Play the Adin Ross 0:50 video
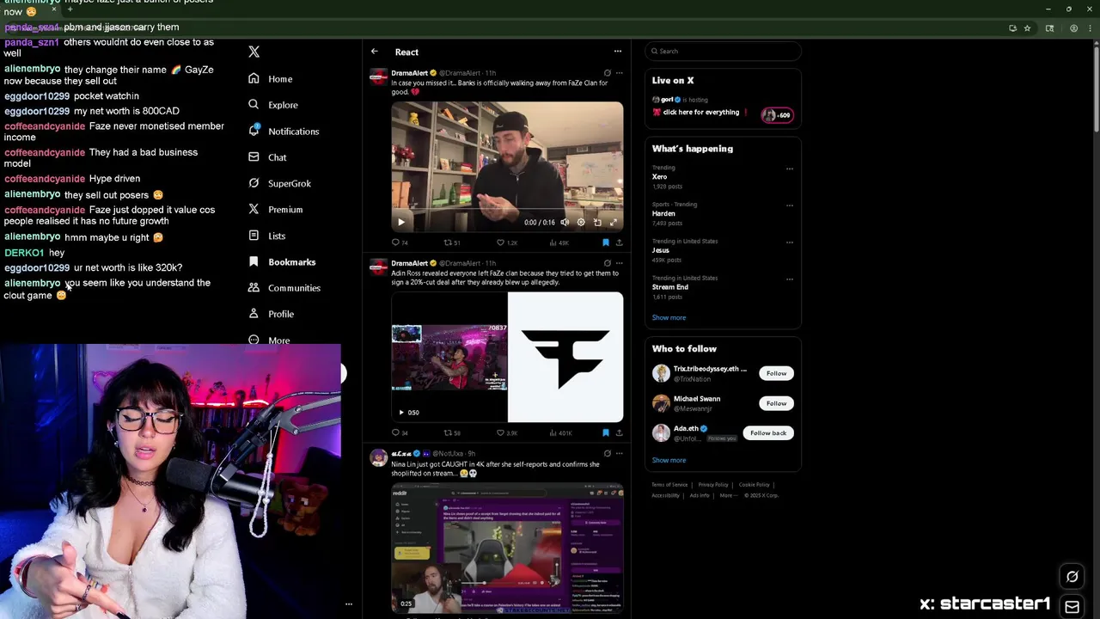Image resolution: width=1100 pixels, height=619 pixels. 400,413
